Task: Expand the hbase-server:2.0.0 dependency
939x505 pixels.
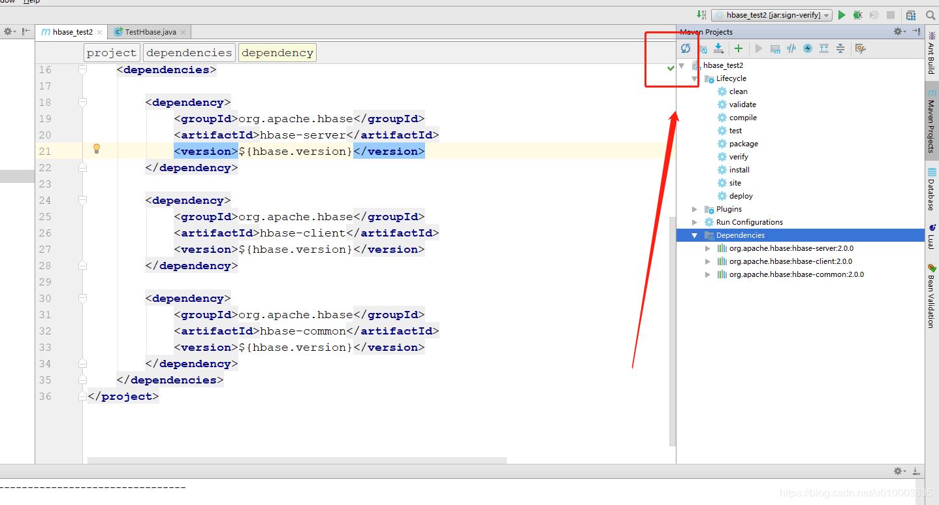Action: coord(708,248)
